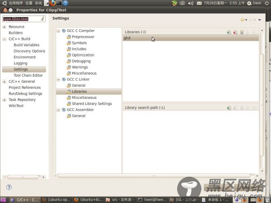
Task: Expand the Resource node
Action: [x=4, y=27]
